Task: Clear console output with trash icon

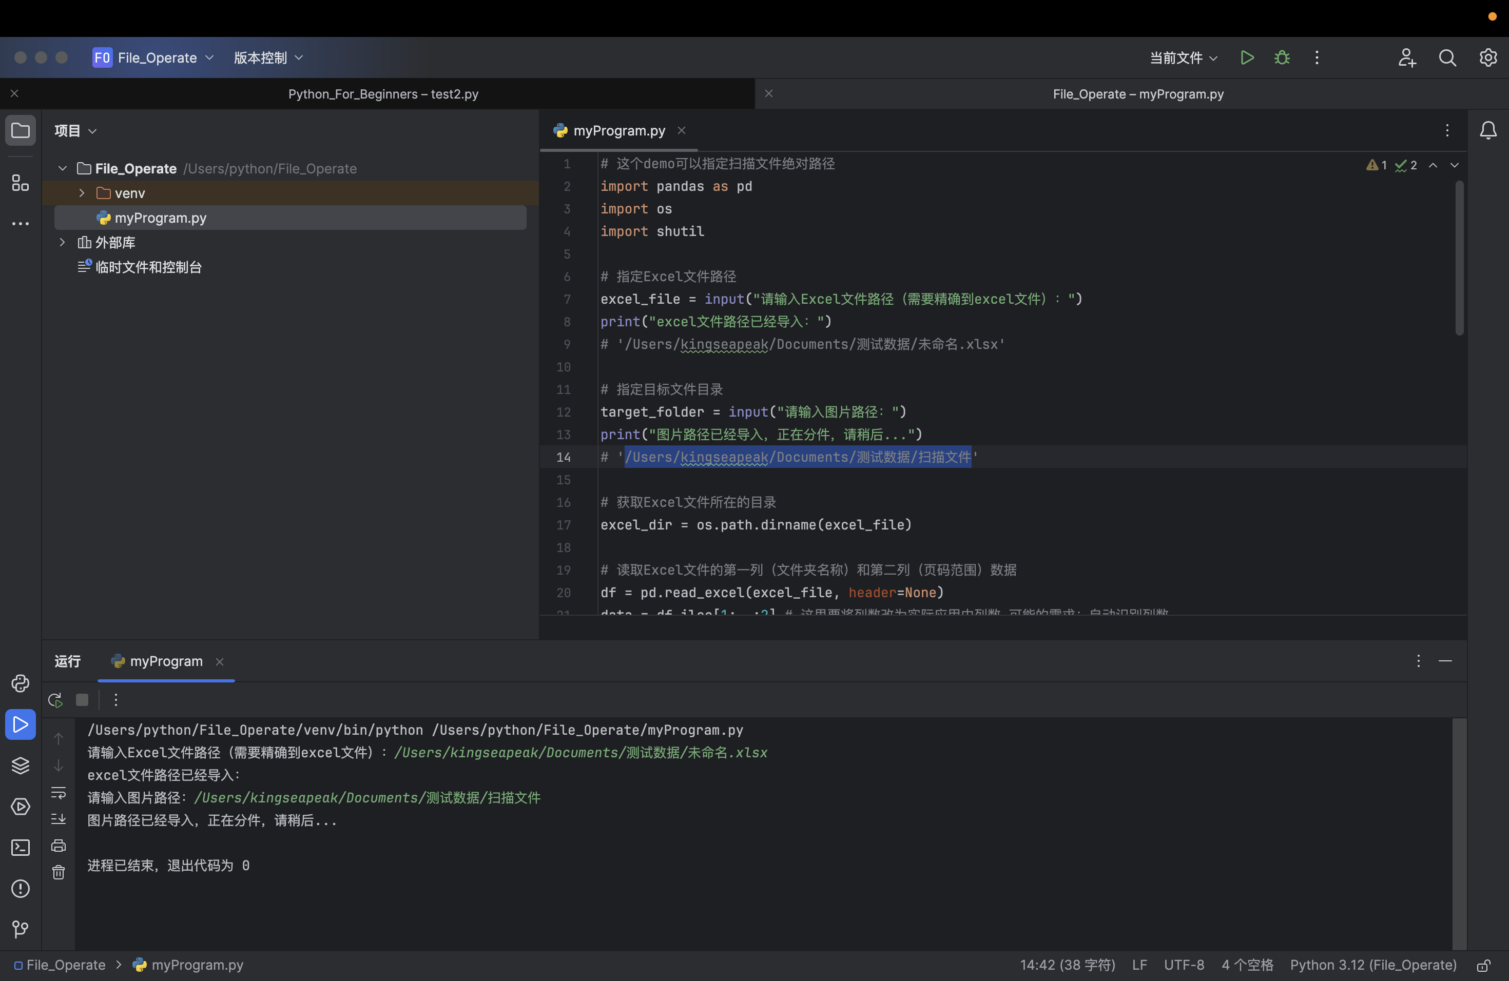Action: pos(59,873)
